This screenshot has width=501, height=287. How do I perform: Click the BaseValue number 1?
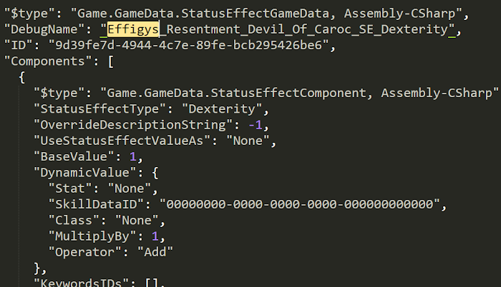coord(133,157)
